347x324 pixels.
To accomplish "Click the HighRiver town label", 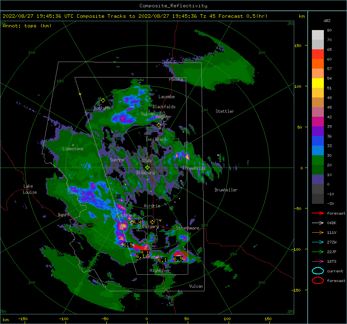I will click(x=160, y=270).
